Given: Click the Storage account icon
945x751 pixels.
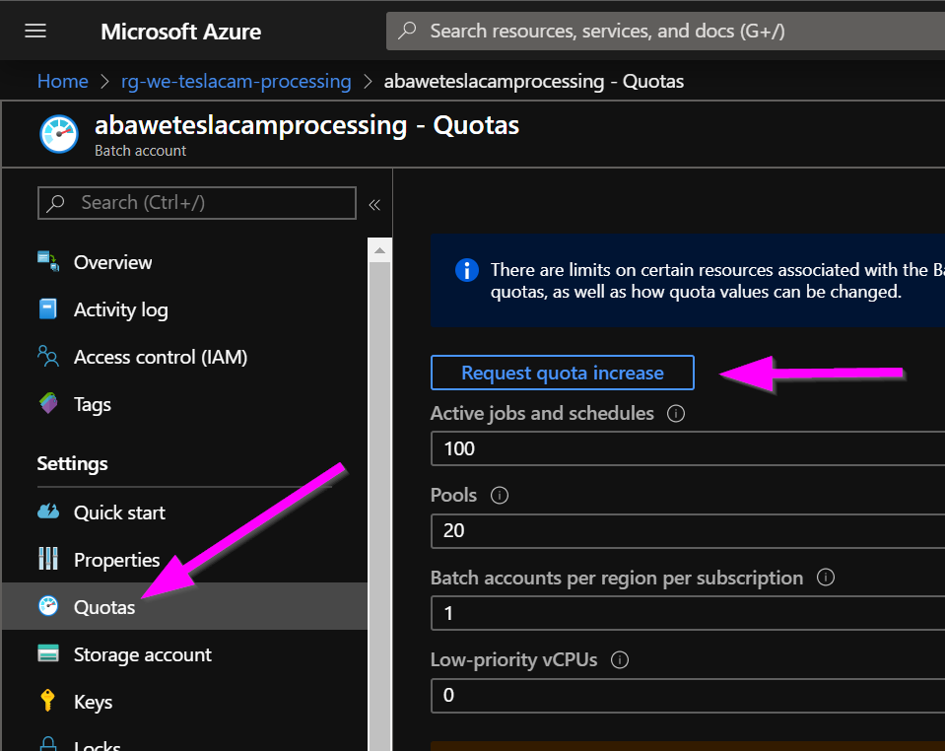Looking at the screenshot, I should click(48, 652).
